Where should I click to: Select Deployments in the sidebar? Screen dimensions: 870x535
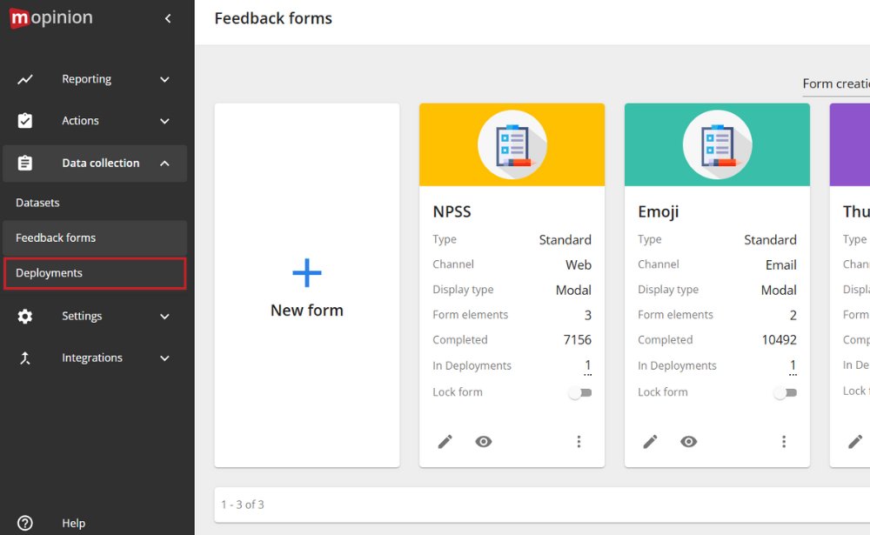point(50,273)
